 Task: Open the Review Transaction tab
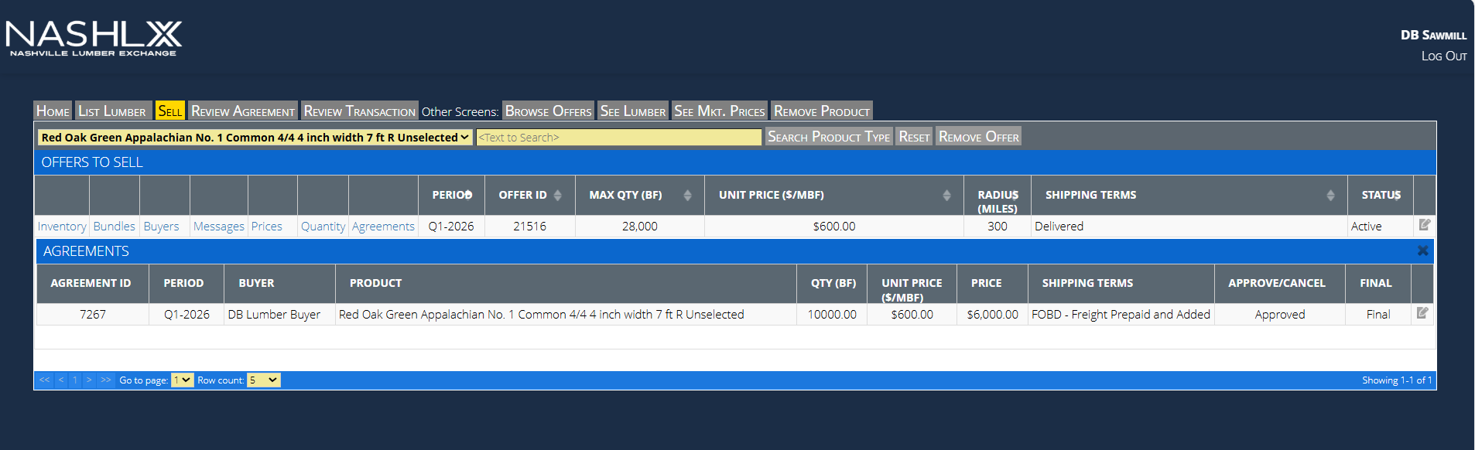(x=359, y=111)
